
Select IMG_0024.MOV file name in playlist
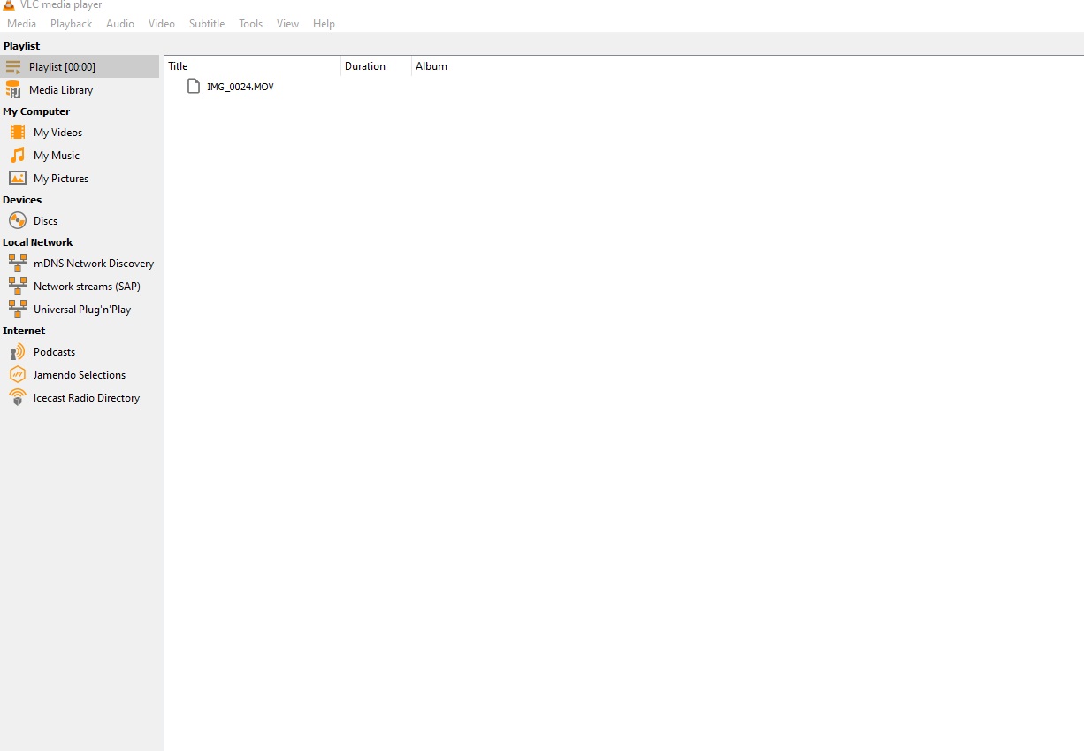[240, 87]
